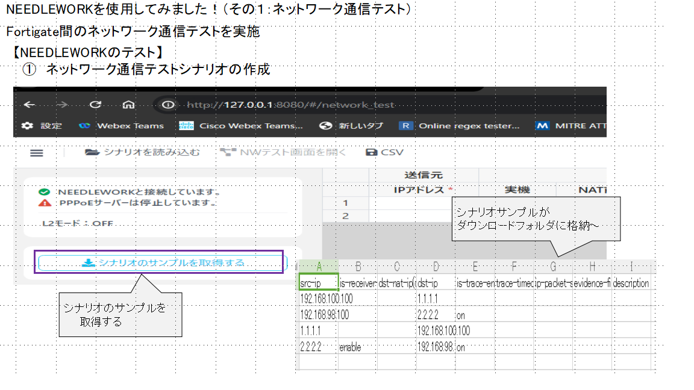This screenshot has height=390, width=694.
Task: Open the Online regex tester bookmark
Action: [x=460, y=126]
